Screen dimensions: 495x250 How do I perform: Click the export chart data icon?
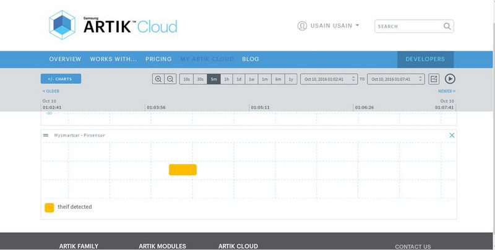(434, 79)
